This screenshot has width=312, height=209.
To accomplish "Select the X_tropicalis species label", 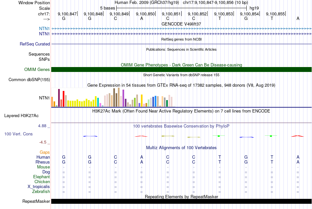I will [x=39, y=187].
